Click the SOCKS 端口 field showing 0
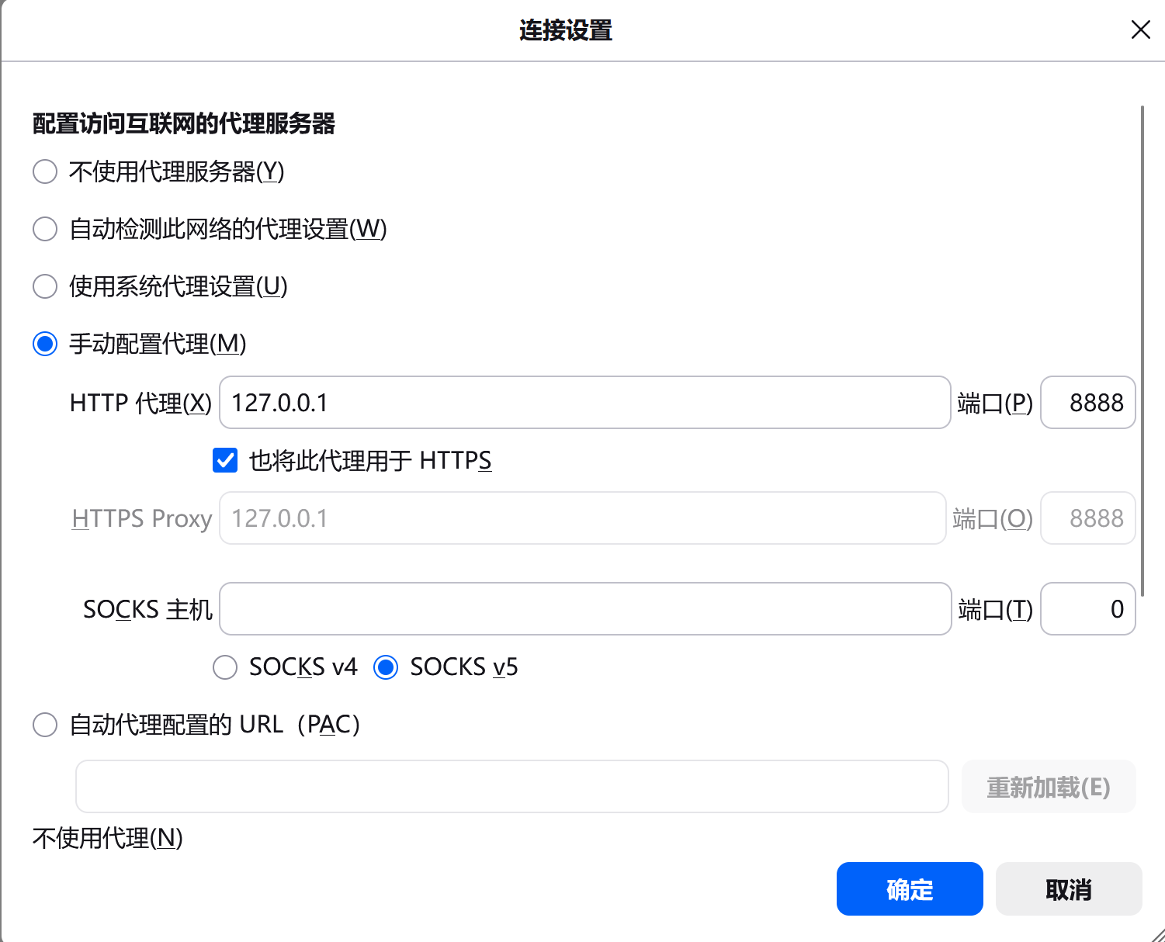This screenshot has width=1165, height=942. click(x=1087, y=608)
